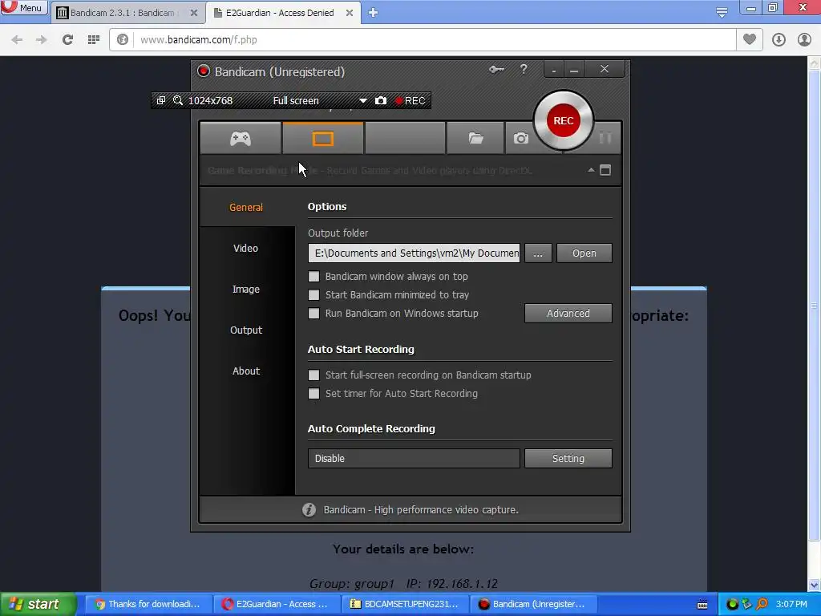Click the 1024x768 resolution text on capture bar
The image size is (821, 616).
click(x=211, y=100)
